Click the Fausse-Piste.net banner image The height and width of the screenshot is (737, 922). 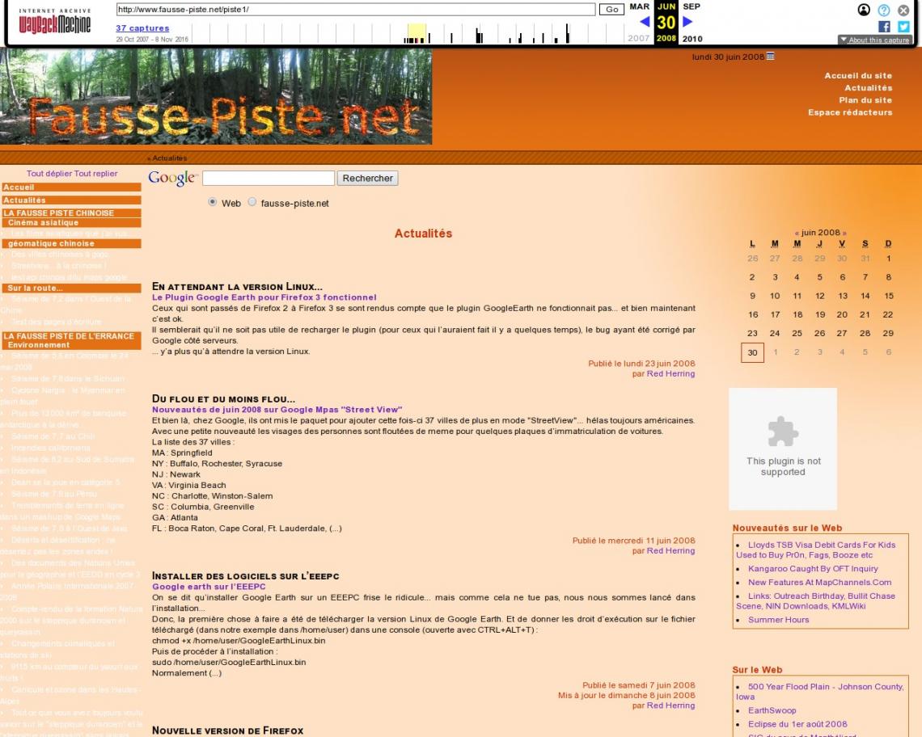click(x=216, y=96)
